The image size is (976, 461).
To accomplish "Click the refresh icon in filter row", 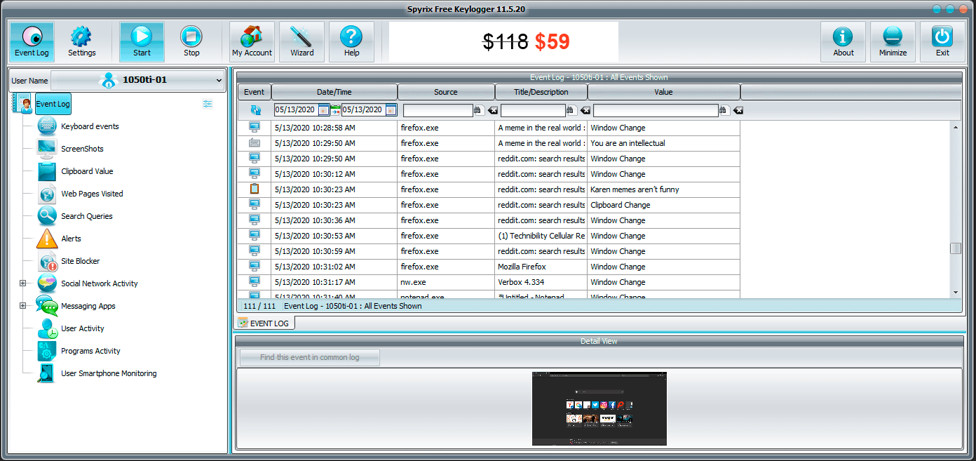I will point(255,110).
